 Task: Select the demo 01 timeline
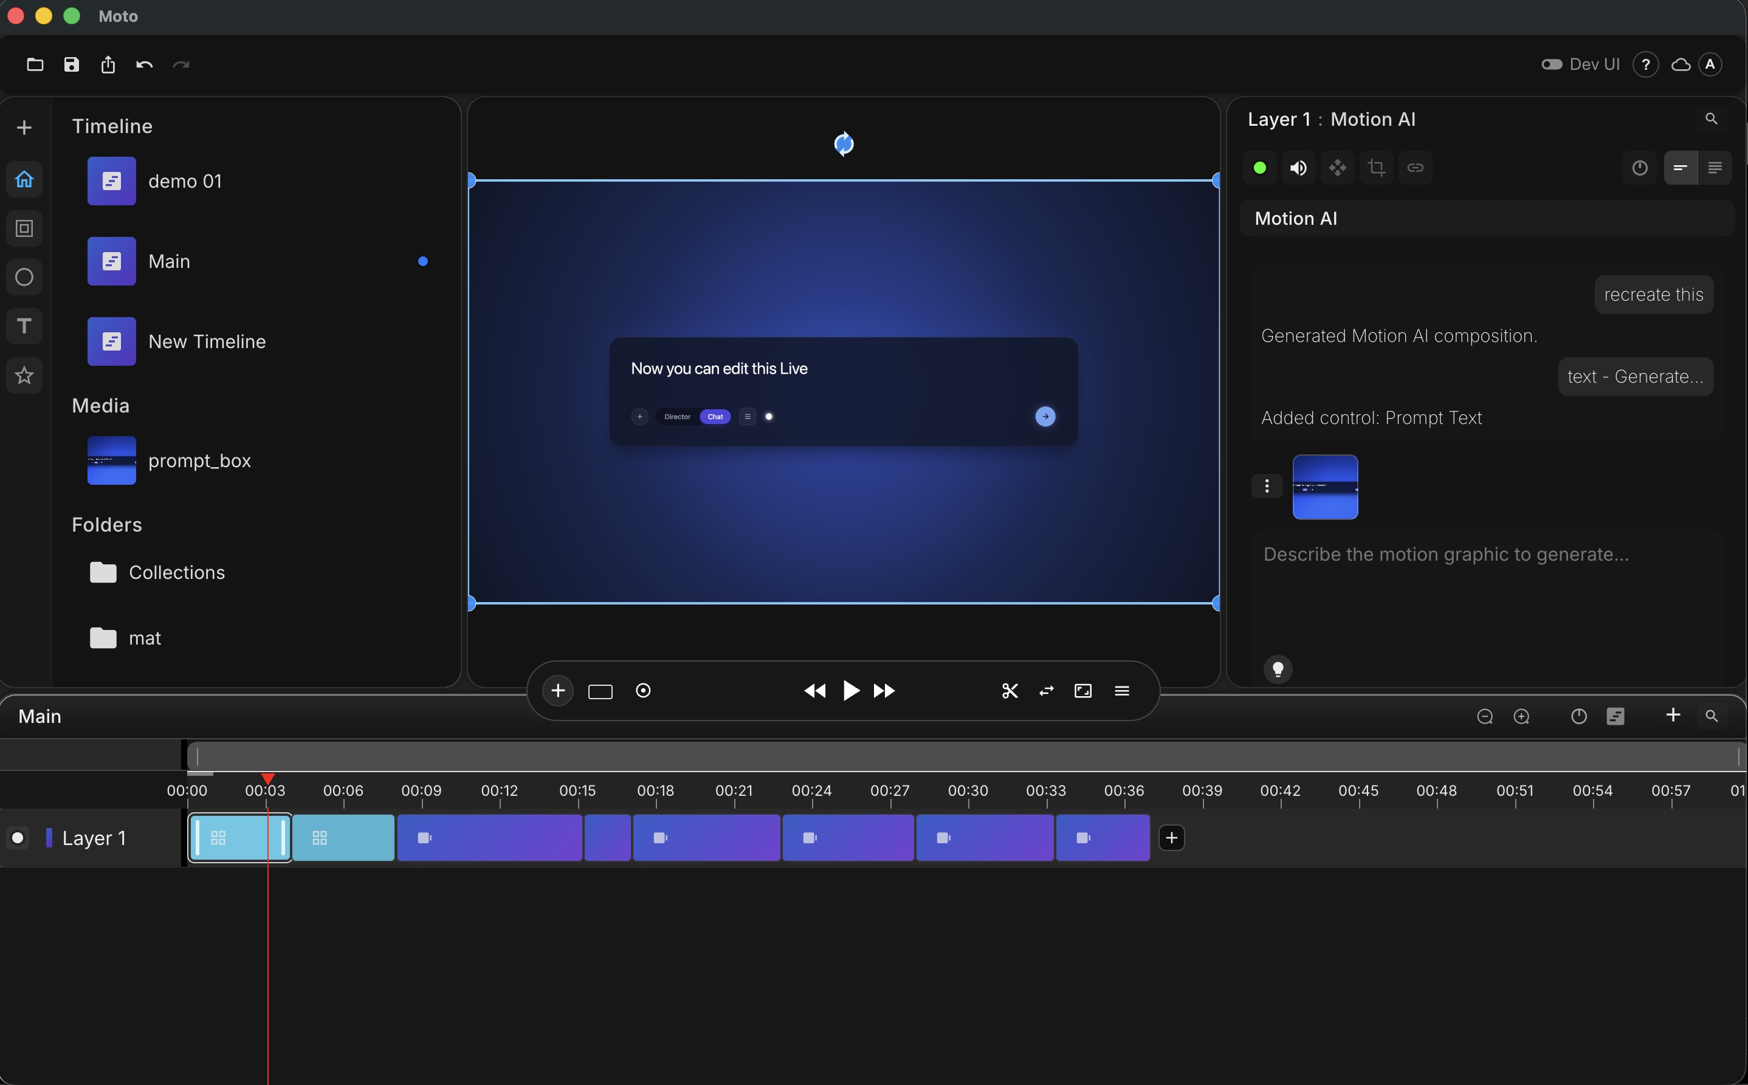pos(258,181)
